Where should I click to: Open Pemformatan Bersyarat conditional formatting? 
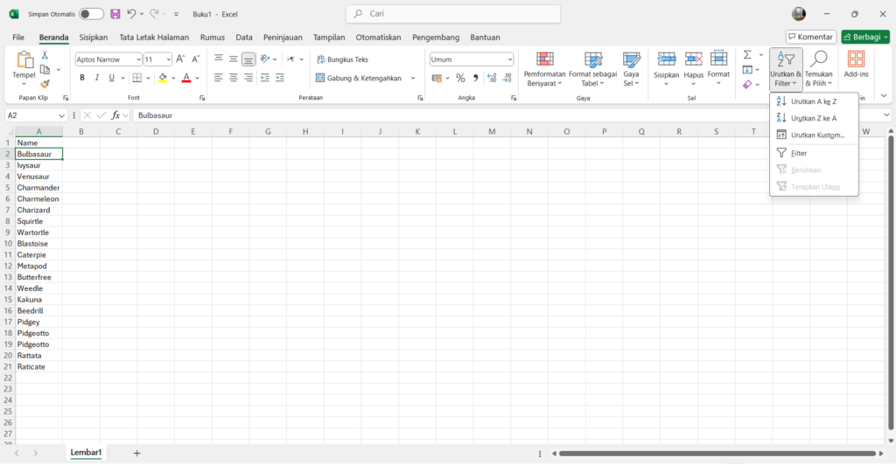[x=544, y=69]
